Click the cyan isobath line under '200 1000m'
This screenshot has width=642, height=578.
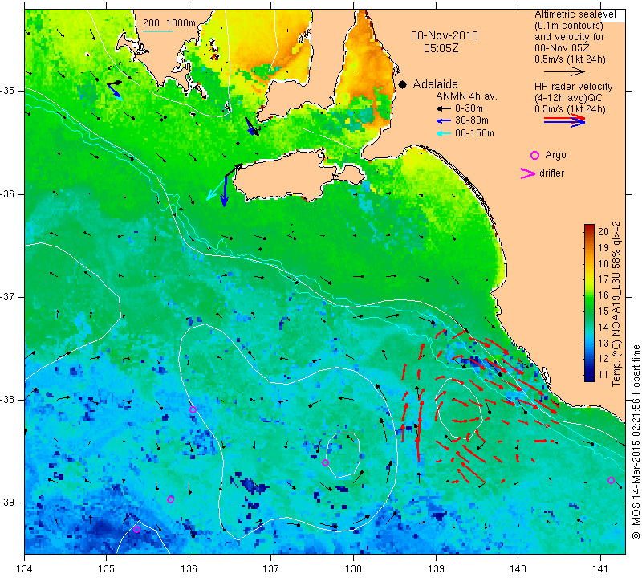(158, 31)
